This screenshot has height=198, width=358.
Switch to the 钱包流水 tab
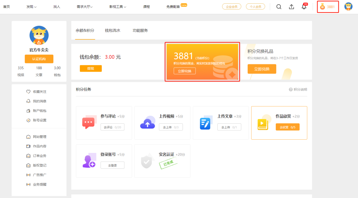pyautogui.click(x=113, y=31)
